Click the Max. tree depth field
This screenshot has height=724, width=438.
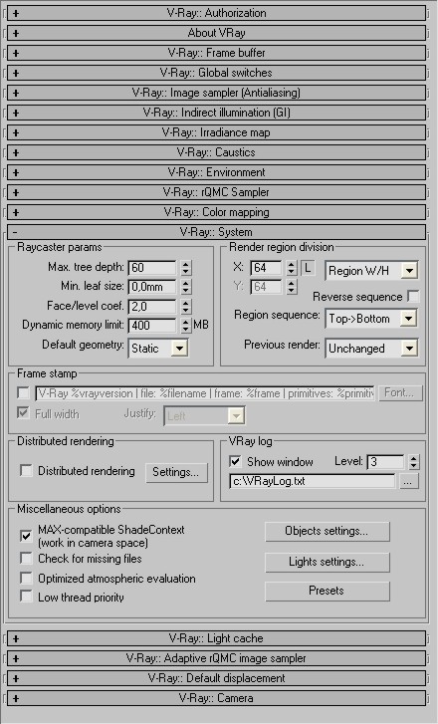click(152, 267)
